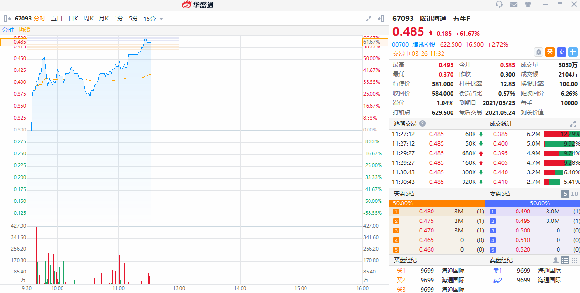Click the orange buy-side 50.00% ratio bar
580x293 pixels.
(437, 203)
